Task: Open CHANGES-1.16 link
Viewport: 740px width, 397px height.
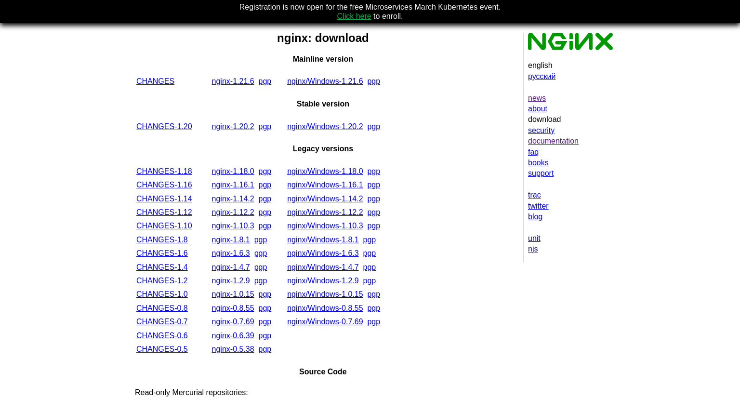Action: [164, 185]
